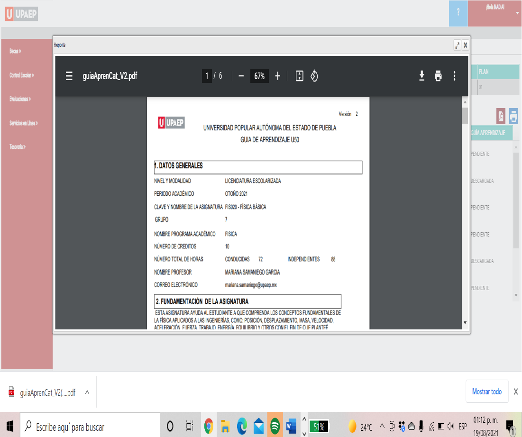Open PDF viewer more actions menu
Viewport: 522px width, 437px height.
coord(454,76)
